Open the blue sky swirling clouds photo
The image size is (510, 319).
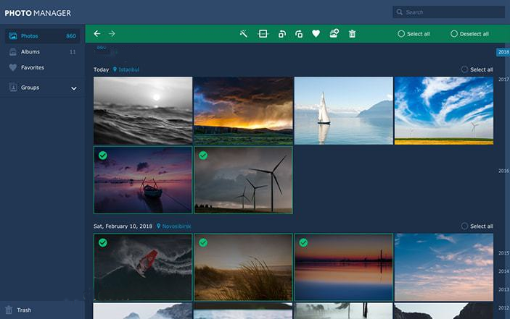coord(444,111)
